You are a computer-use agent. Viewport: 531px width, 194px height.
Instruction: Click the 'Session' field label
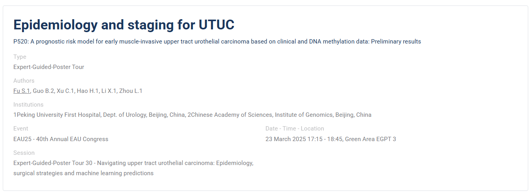click(24, 153)
